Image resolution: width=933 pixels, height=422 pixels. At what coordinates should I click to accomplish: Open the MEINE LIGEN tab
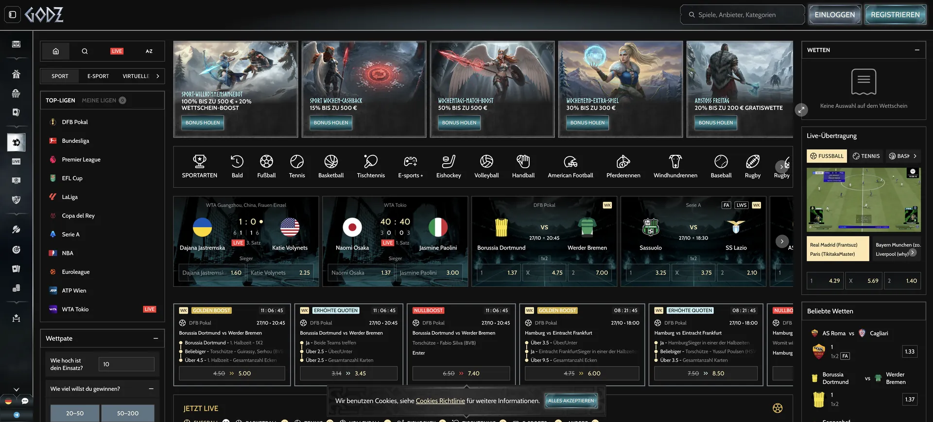pyautogui.click(x=104, y=101)
